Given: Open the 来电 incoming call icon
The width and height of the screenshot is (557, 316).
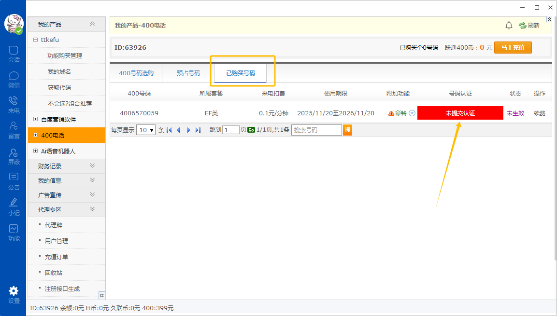Looking at the screenshot, I should 14,105.
